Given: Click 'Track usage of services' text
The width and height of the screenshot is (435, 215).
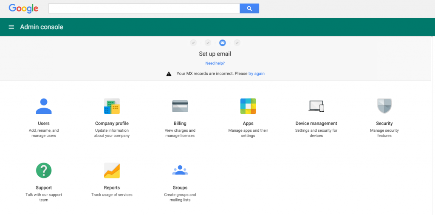Looking at the screenshot, I should (x=112, y=195).
